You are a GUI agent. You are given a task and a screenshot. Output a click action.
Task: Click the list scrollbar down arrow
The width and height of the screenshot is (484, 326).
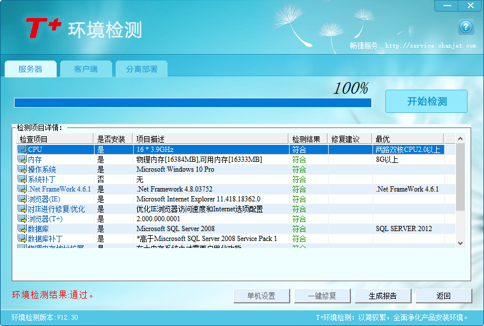(x=460, y=243)
